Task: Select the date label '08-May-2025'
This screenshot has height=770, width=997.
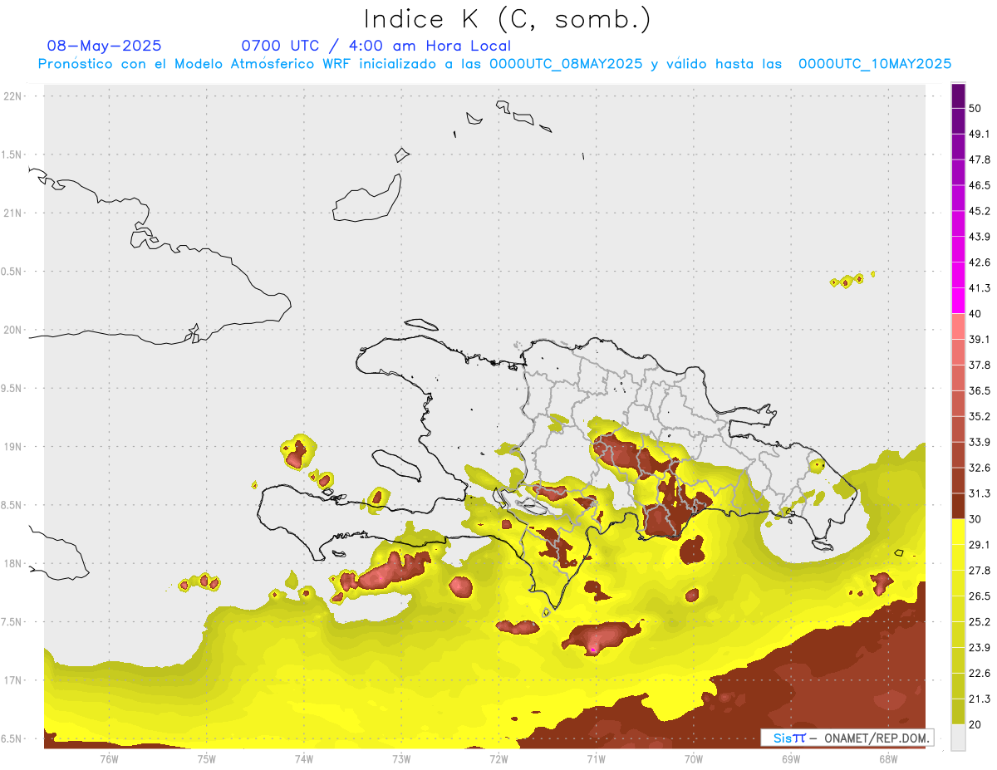Action: click(x=104, y=46)
